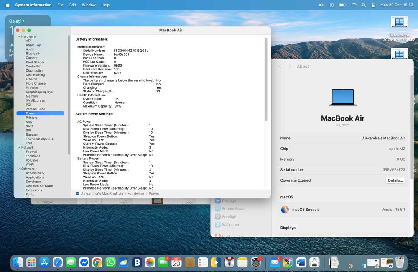Select Bluetooth in the Hardware list
Image resolution: width=418 pixels, height=272 pixels.
(x=33, y=54)
